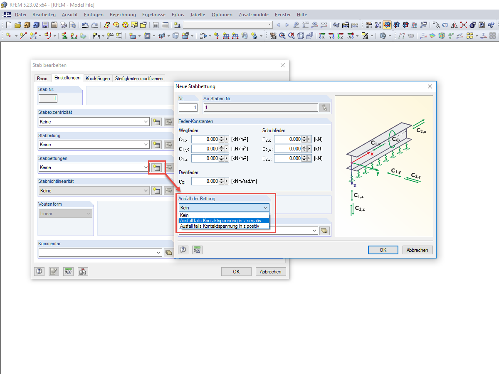Image resolution: width=499 pixels, height=374 pixels.
Task: Click new Stabexzentrizität icon button
Action: [156, 122]
